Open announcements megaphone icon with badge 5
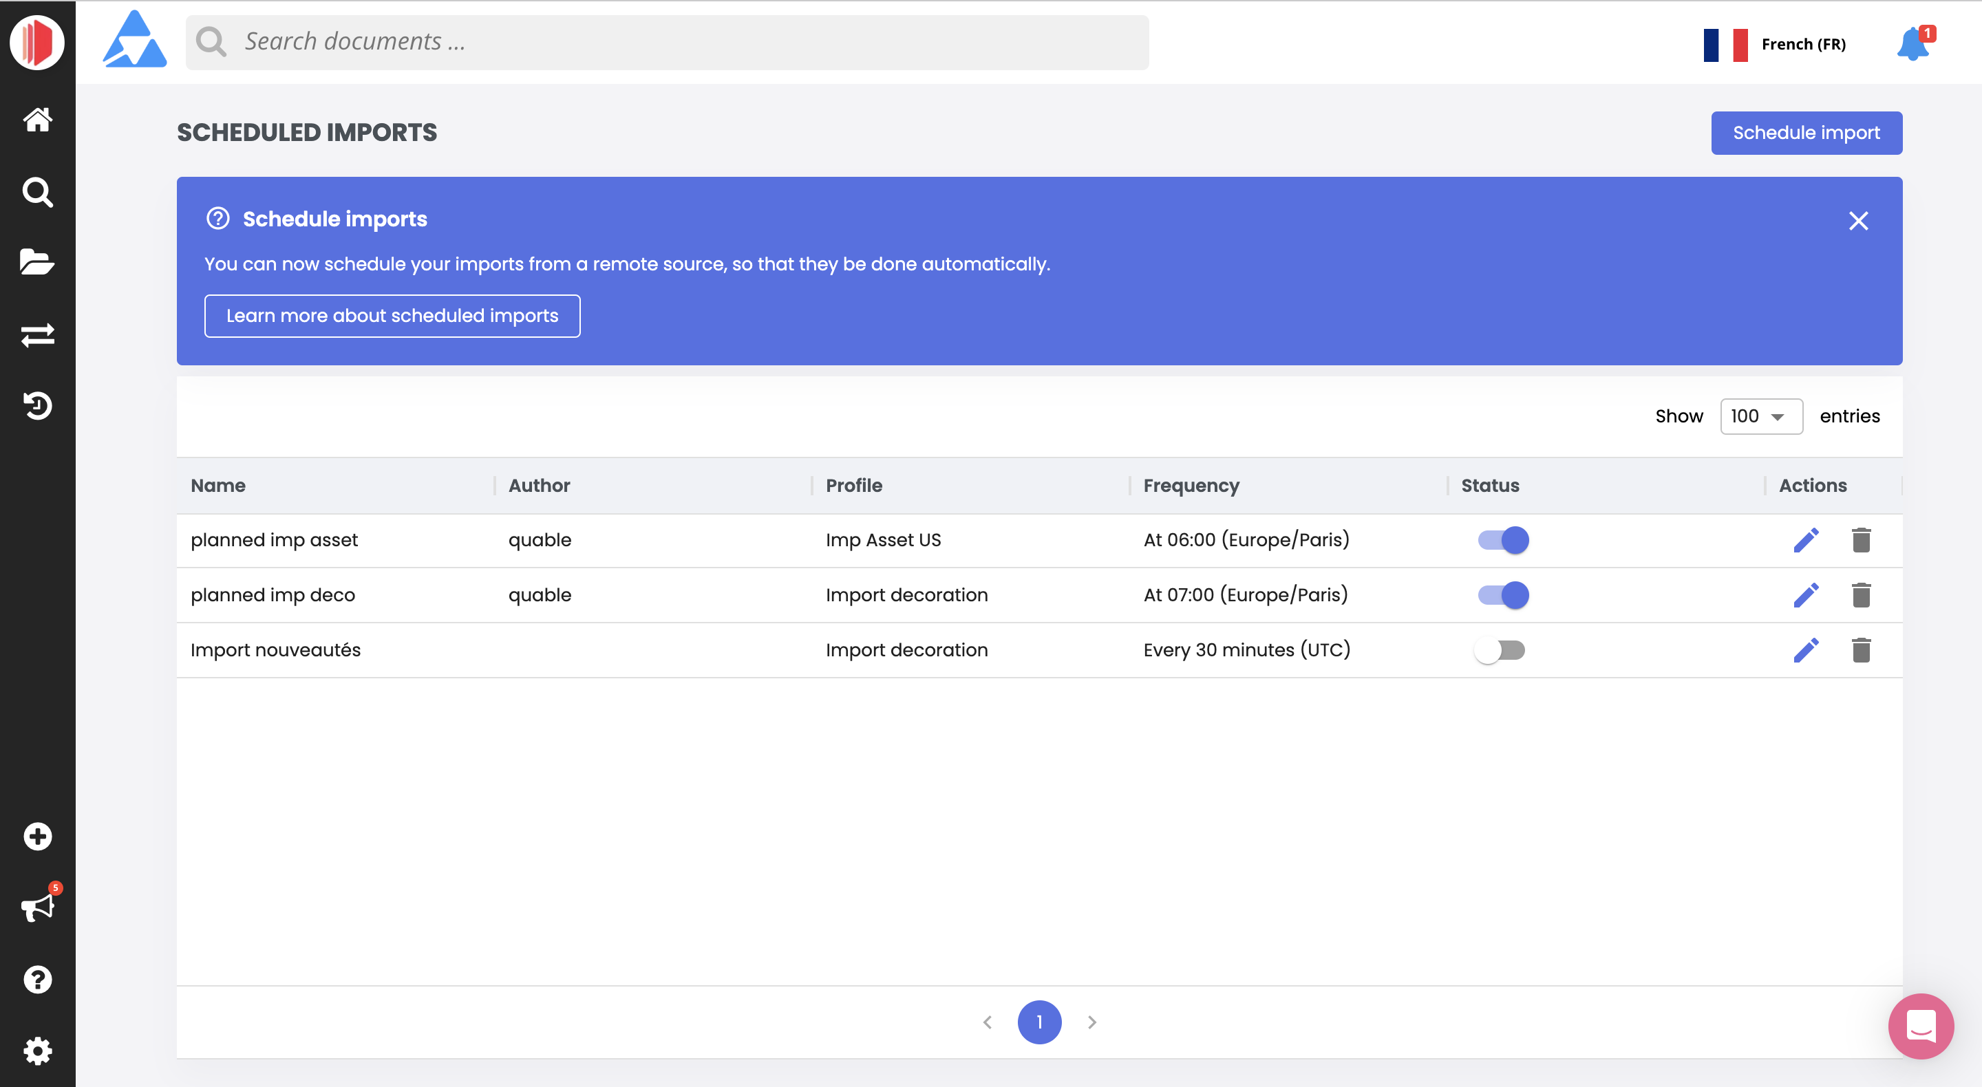This screenshot has width=1982, height=1087. [37, 907]
